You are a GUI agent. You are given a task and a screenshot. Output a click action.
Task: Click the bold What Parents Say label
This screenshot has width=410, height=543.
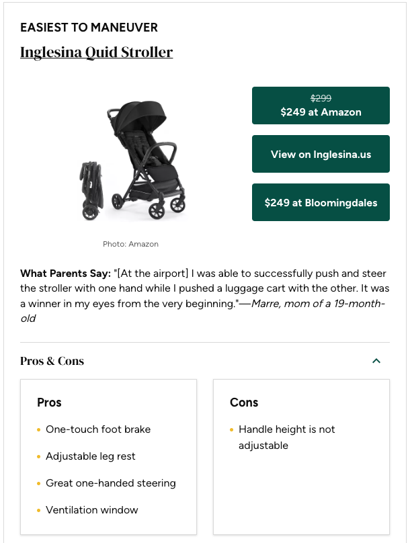pyautogui.click(x=65, y=273)
